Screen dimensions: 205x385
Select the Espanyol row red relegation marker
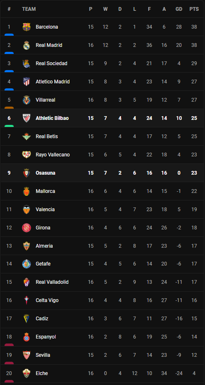9,345
